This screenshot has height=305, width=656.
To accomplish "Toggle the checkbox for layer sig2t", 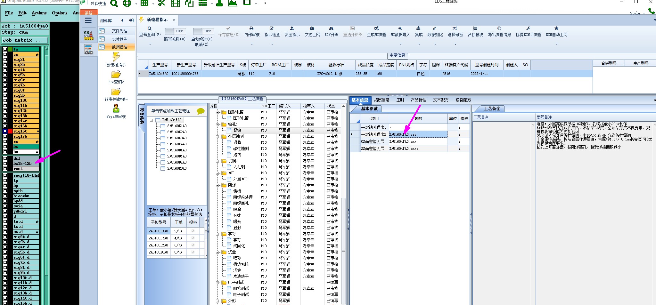I will click(5, 60).
